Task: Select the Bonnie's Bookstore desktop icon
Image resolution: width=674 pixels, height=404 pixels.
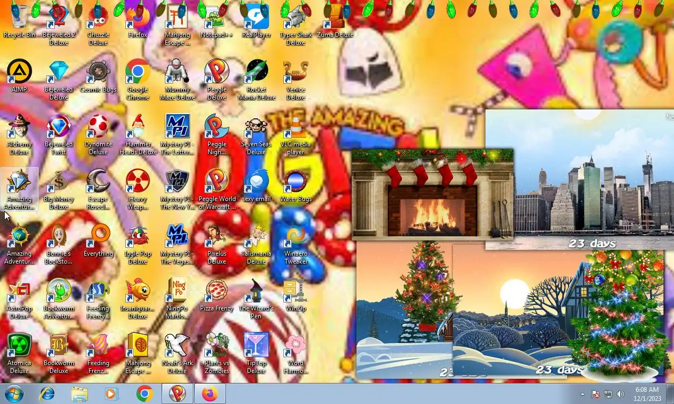Action: 59,244
